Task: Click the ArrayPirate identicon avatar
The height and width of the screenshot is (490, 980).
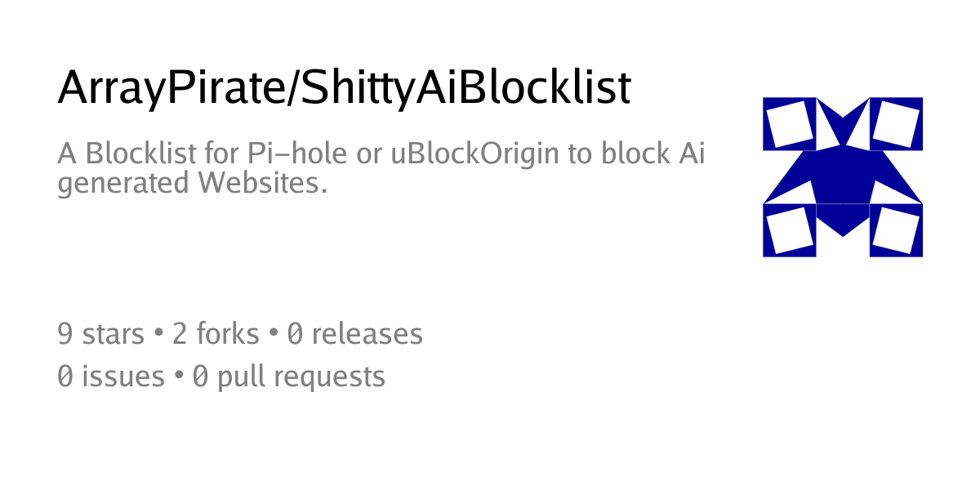Action: (842, 176)
